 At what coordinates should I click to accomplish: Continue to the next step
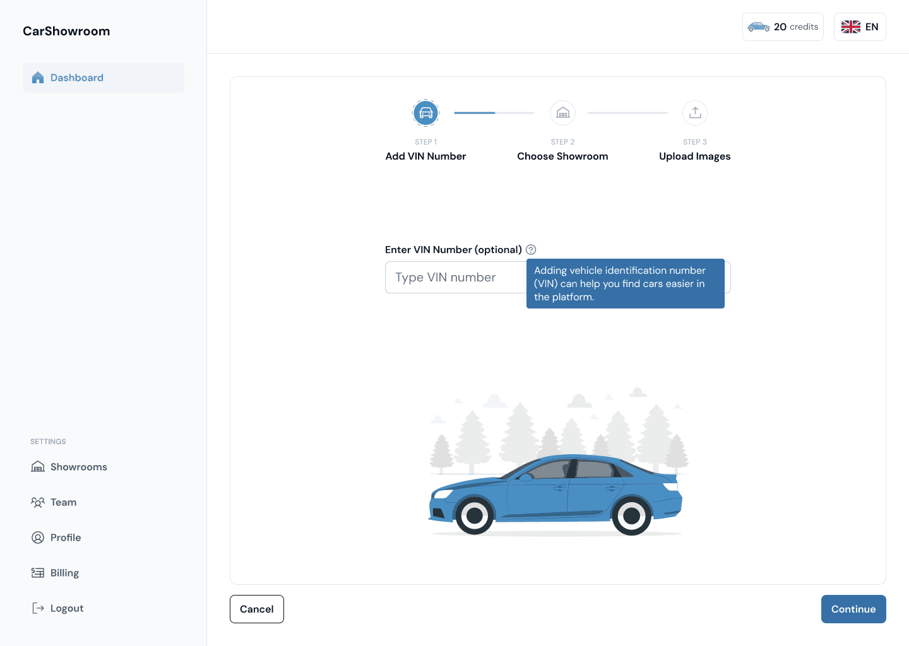[x=853, y=609]
